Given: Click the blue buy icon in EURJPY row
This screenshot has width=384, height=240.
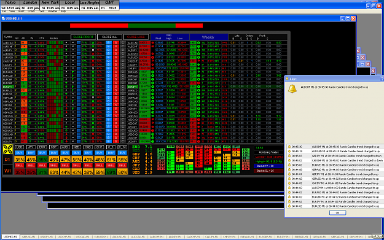Looking at the screenshot, I should (x=109, y=87).
